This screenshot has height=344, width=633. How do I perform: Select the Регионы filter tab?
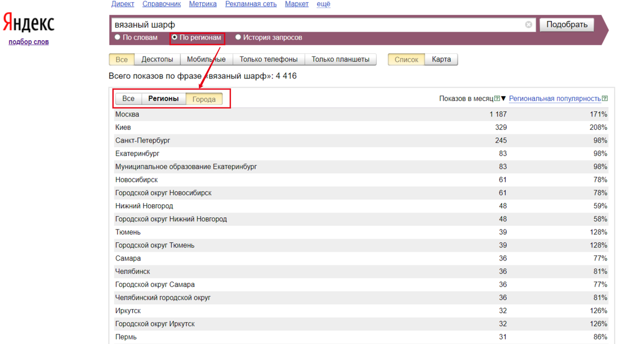pyautogui.click(x=164, y=99)
